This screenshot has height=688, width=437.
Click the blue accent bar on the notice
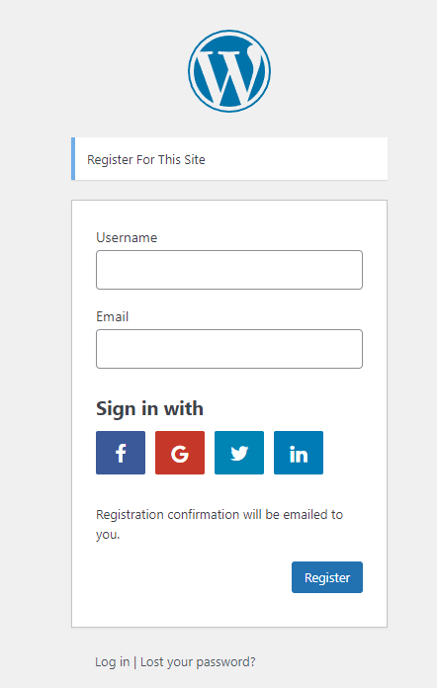click(x=73, y=159)
